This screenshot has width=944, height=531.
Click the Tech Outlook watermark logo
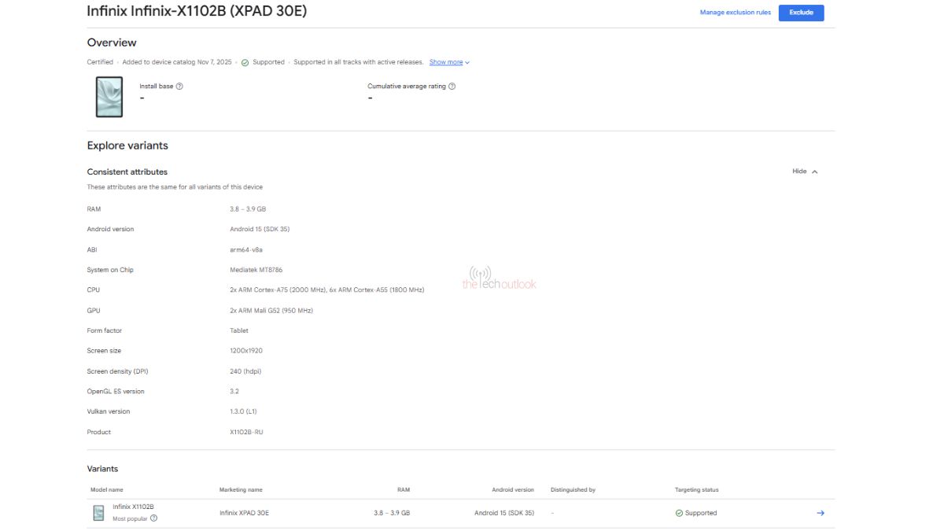click(499, 278)
